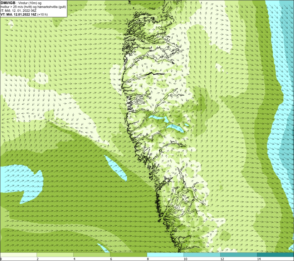Click the 12–14 m/s teal legend band
Viewport: 294px width, 261px height.
point(239,255)
